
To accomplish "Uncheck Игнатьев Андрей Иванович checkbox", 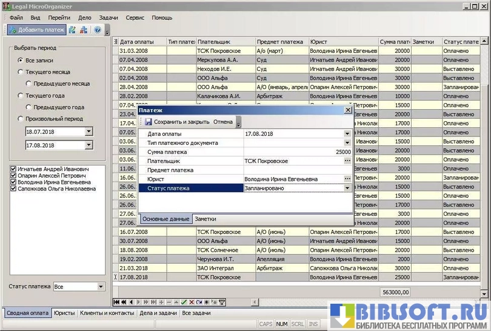I will pos(14,169).
